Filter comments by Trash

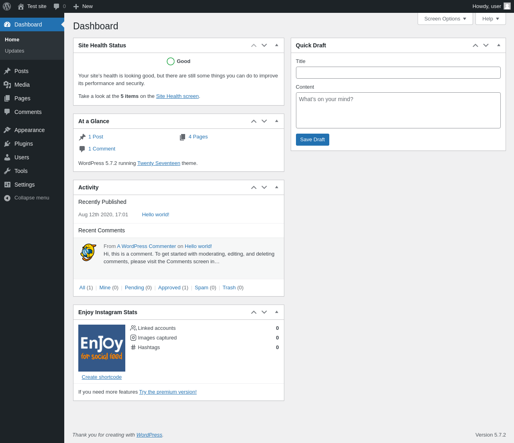coord(229,288)
